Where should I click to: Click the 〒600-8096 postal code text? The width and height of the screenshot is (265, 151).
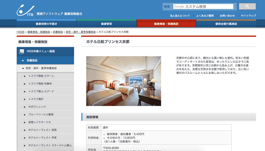point(111,148)
